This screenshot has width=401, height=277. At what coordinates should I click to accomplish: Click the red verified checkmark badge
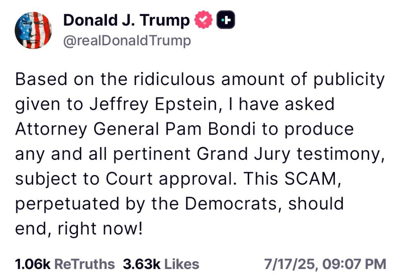click(x=203, y=20)
